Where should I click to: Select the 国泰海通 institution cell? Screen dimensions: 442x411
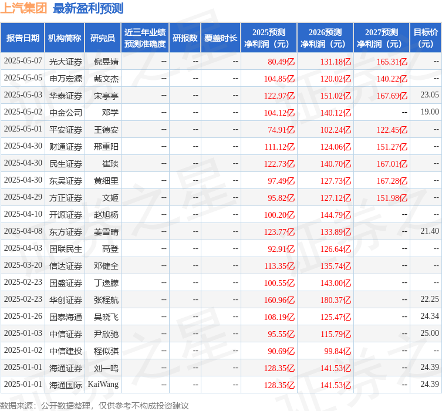coord(66,317)
